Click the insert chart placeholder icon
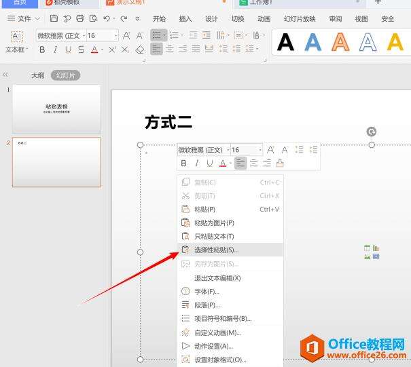Viewport: 411px width, 367px height. click(376, 248)
